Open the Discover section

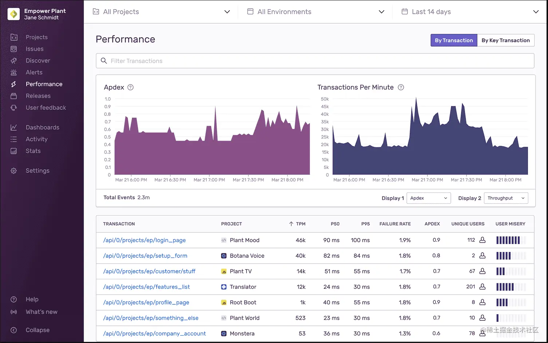38,60
